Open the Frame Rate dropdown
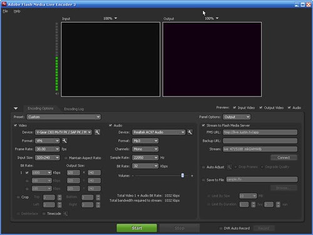Viewport: 313px width, 235px height. pos(48,149)
